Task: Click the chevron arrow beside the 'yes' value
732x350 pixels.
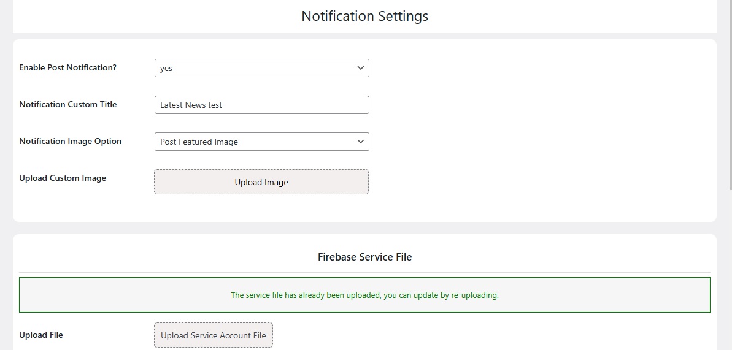Action: [360, 68]
